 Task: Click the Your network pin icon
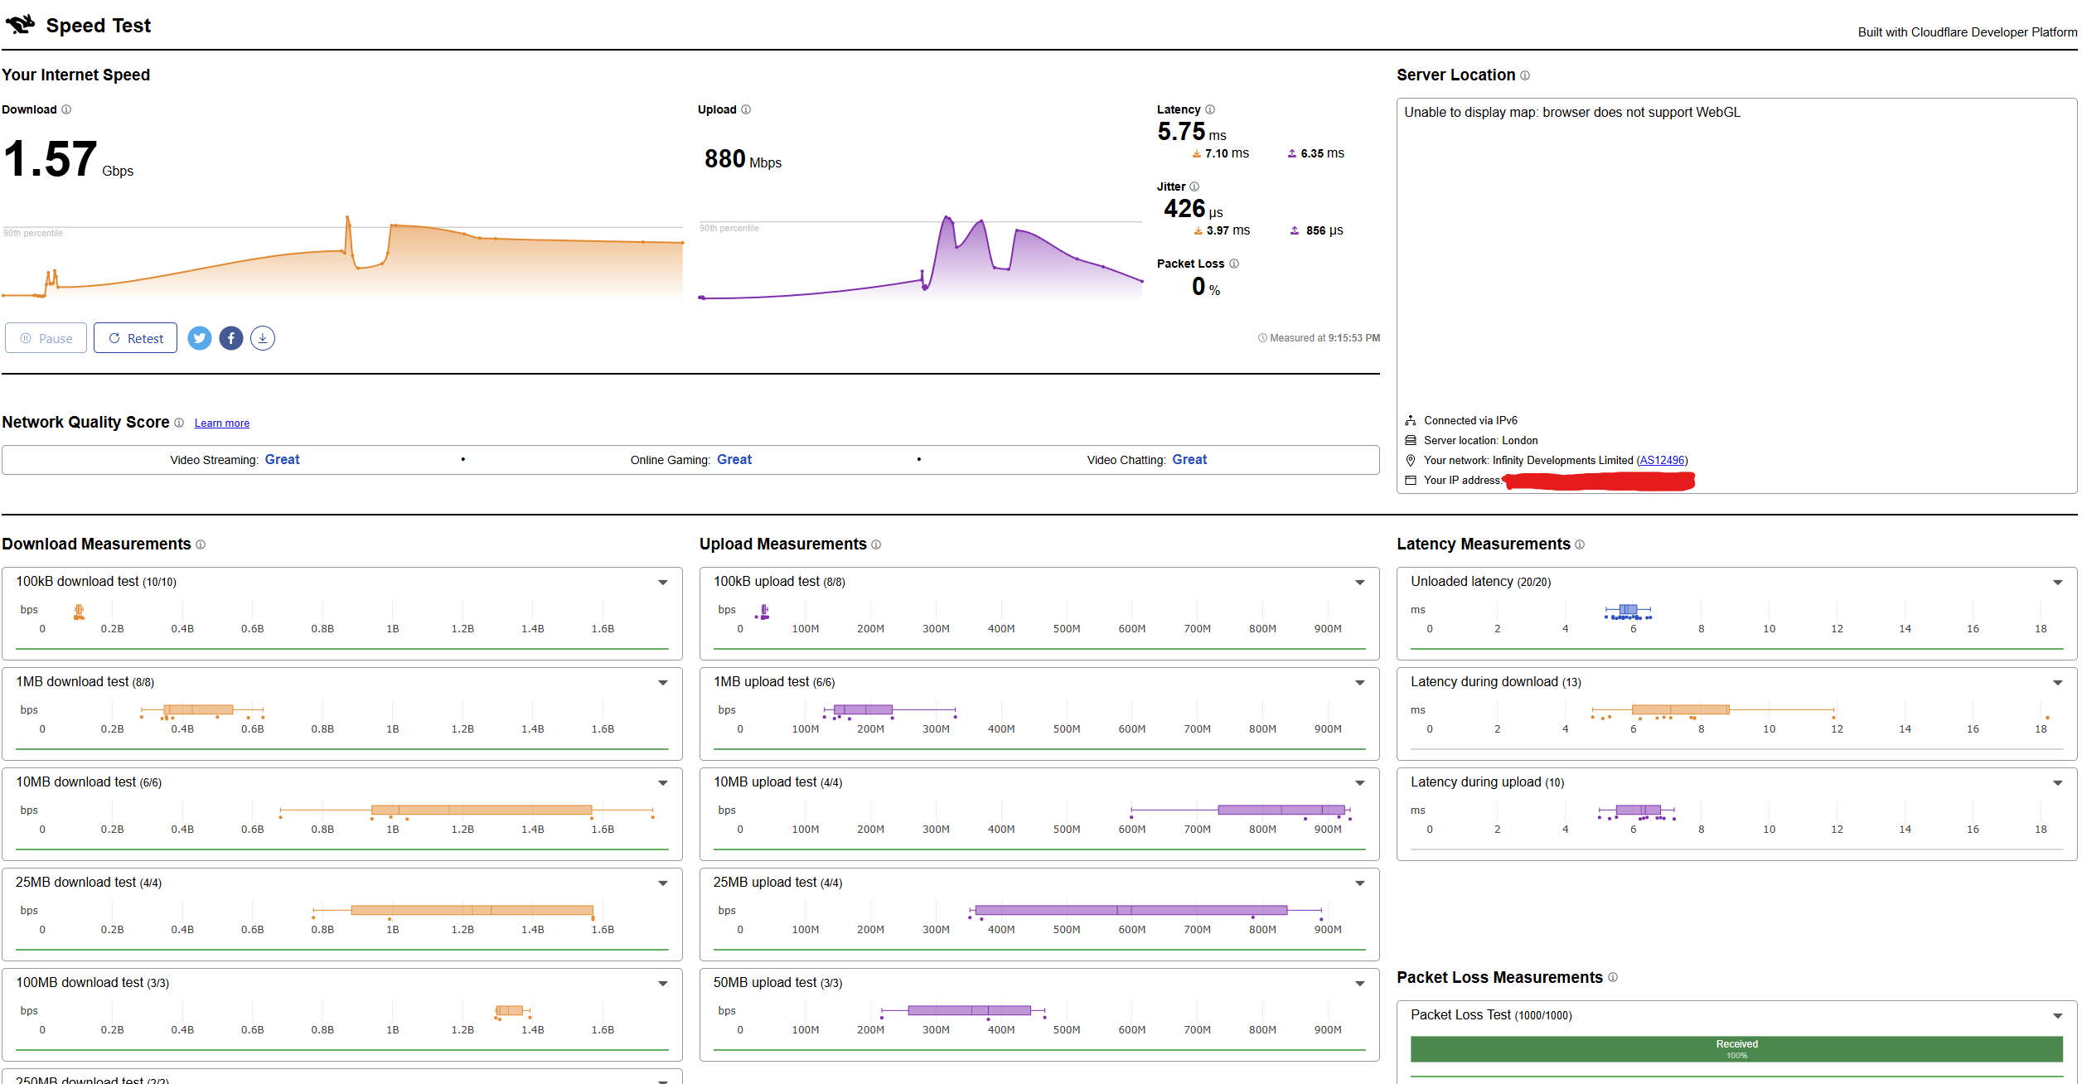[x=1411, y=460]
